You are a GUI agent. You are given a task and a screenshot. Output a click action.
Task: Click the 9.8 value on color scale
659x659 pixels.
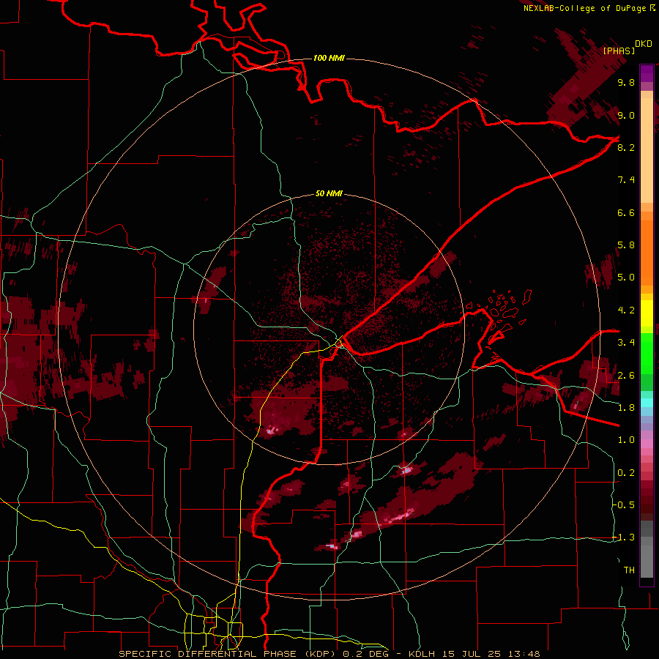pos(626,82)
